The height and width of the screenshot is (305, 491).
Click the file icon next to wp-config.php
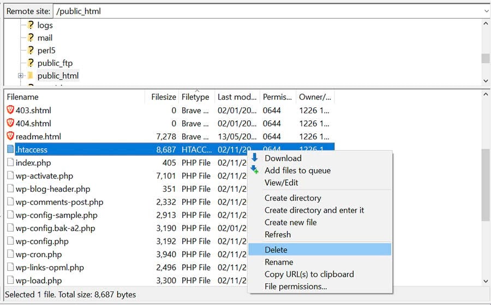10,241
